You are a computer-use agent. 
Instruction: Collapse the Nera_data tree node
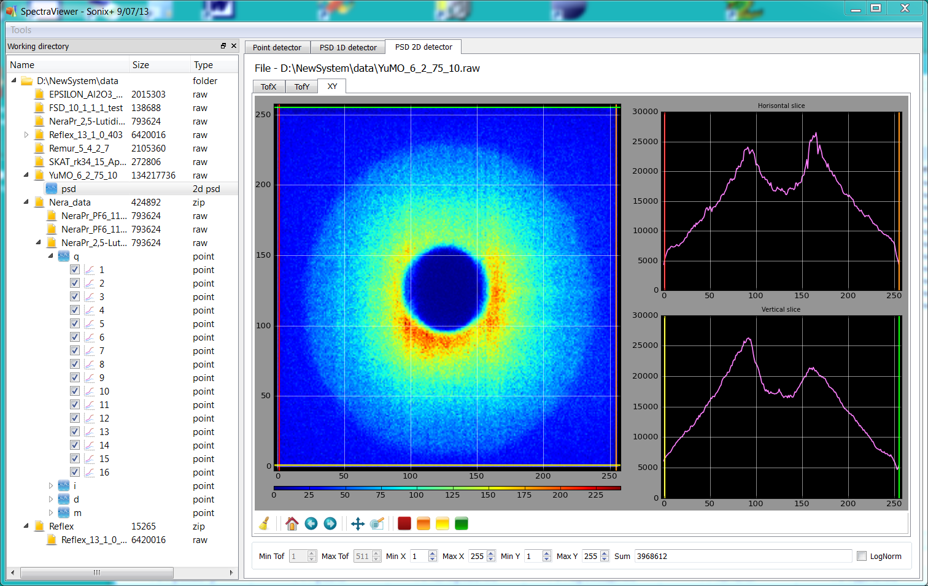pos(26,202)
